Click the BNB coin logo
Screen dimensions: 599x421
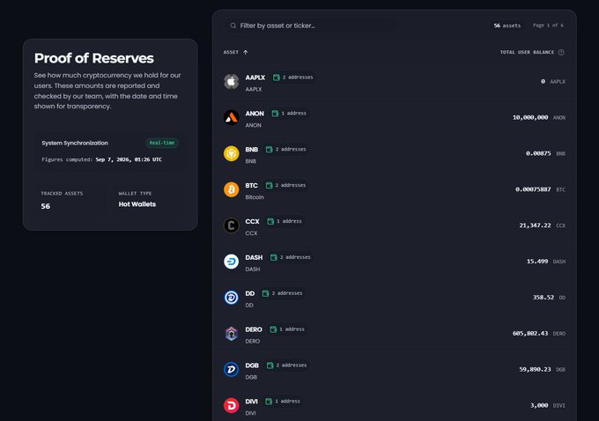231,153
